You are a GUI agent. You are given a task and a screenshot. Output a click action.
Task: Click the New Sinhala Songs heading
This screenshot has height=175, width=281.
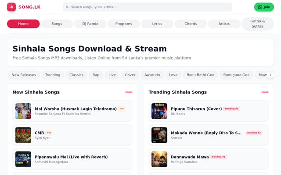point(36,92)
